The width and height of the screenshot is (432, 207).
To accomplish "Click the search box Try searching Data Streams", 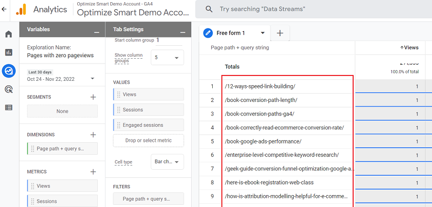I will [x=314, y=9].
